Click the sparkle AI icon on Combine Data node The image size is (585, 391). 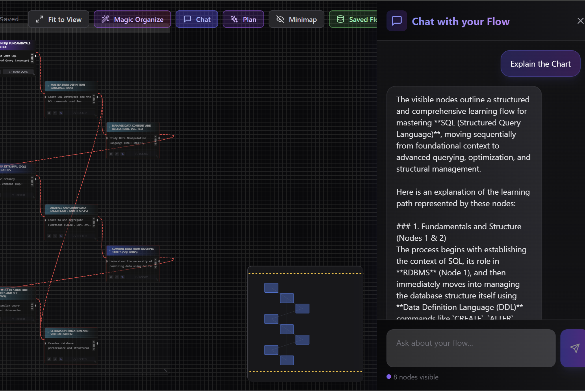(122, 277)
